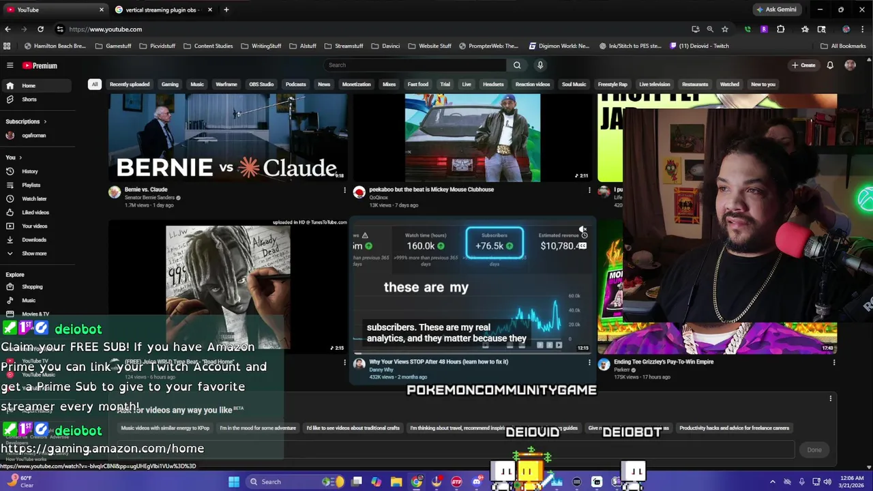Click the YouTube search input field

click(415, 65)
